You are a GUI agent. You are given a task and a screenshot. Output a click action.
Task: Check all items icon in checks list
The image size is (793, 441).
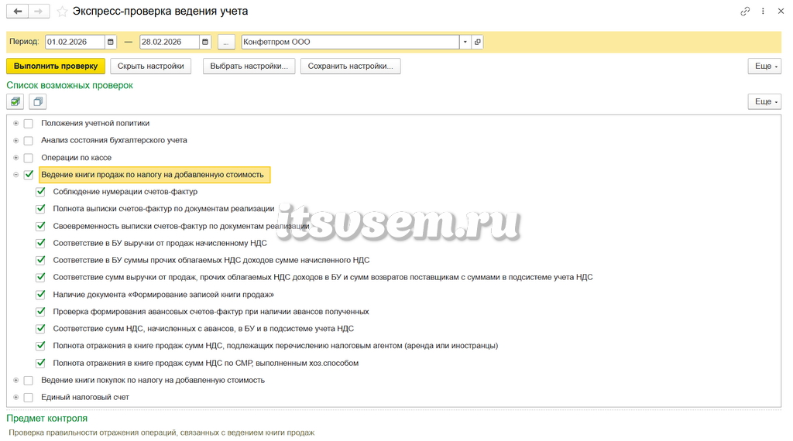pyautogui.click(x=15, y=101)
